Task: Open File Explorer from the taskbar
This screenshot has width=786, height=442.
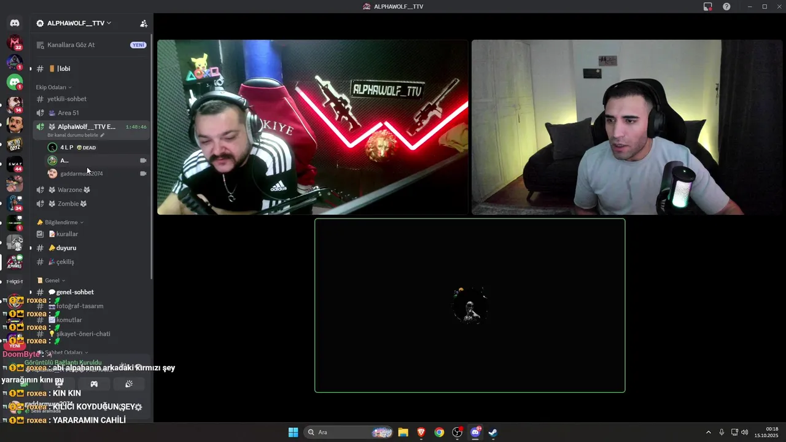Action: (x=403, y=432)
